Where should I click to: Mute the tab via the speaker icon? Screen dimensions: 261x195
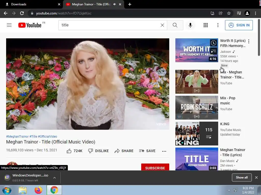(x=114, y=4)
